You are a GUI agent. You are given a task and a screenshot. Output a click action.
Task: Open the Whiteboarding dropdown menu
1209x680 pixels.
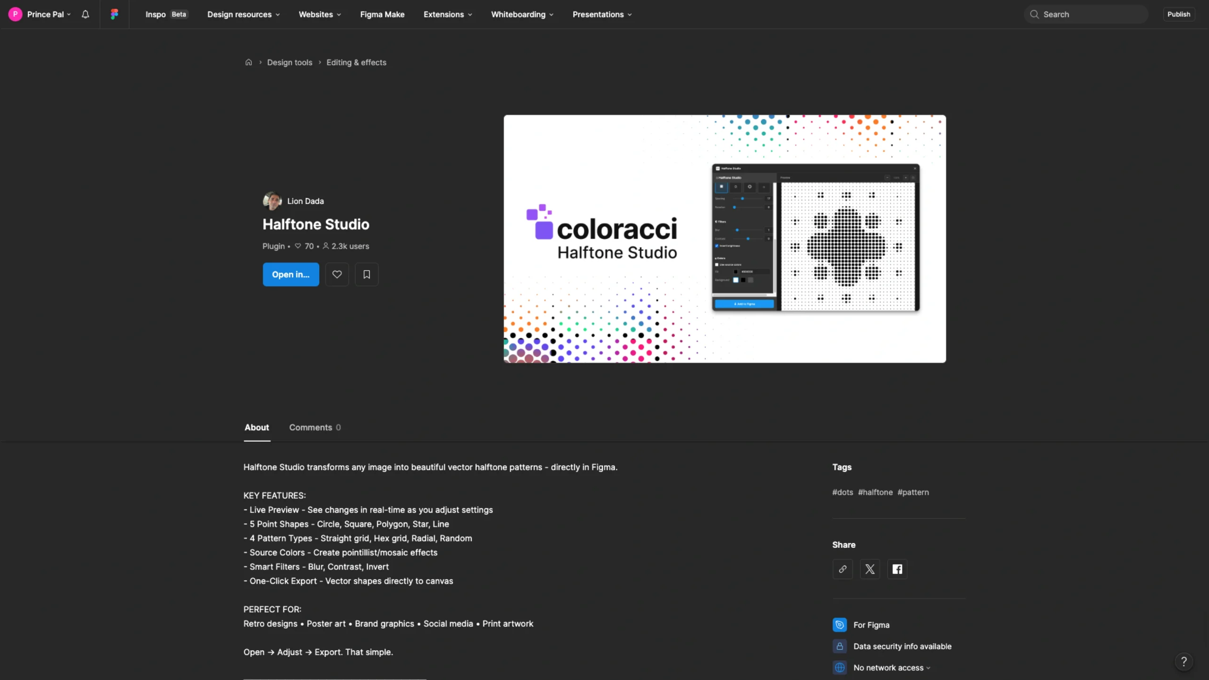(522, 14)
